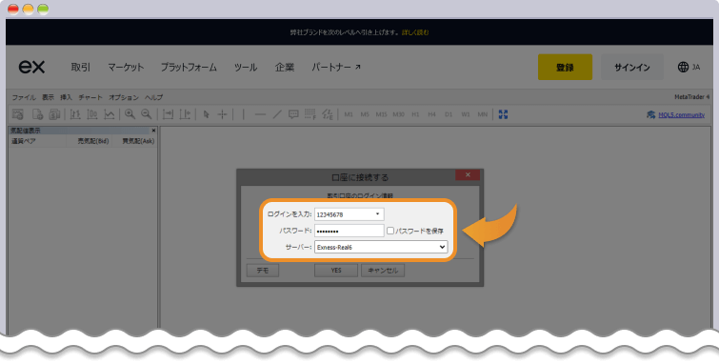
Task: Open the ファイル menu
Action: pos(24,97)
